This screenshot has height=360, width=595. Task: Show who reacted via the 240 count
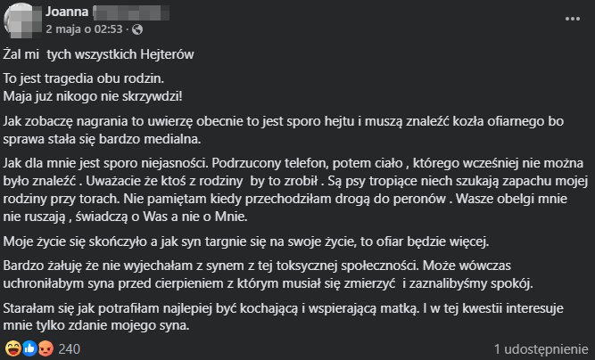coord(69,349)
